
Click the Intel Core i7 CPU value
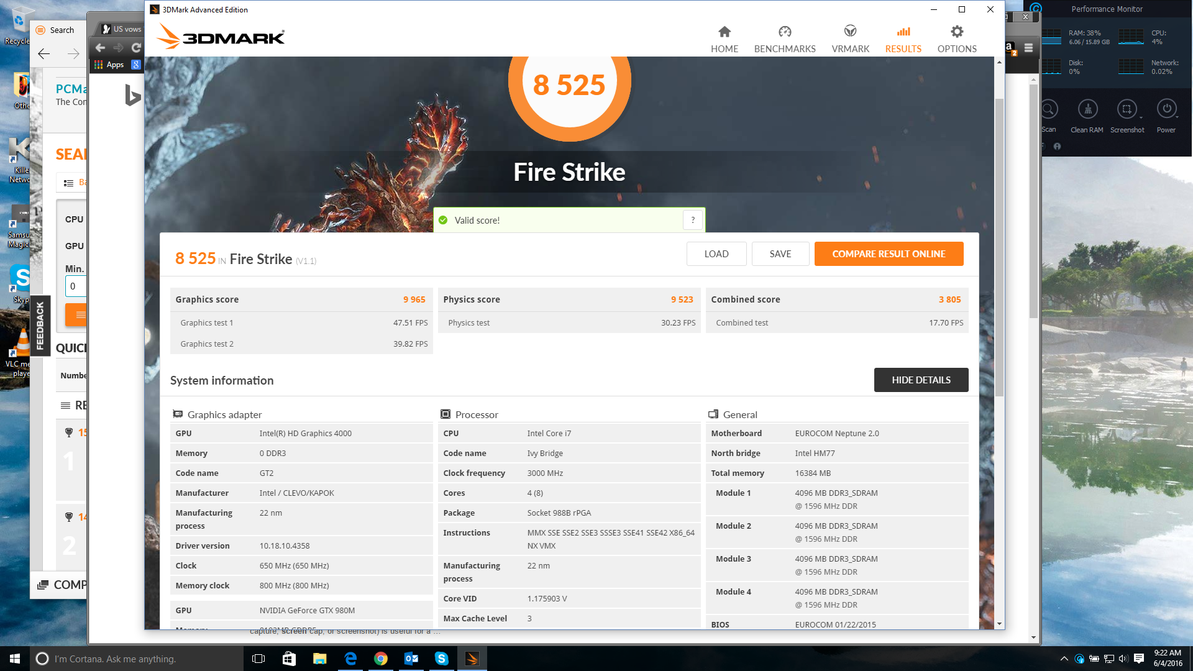pyautogui.click(x=549, y=433)
